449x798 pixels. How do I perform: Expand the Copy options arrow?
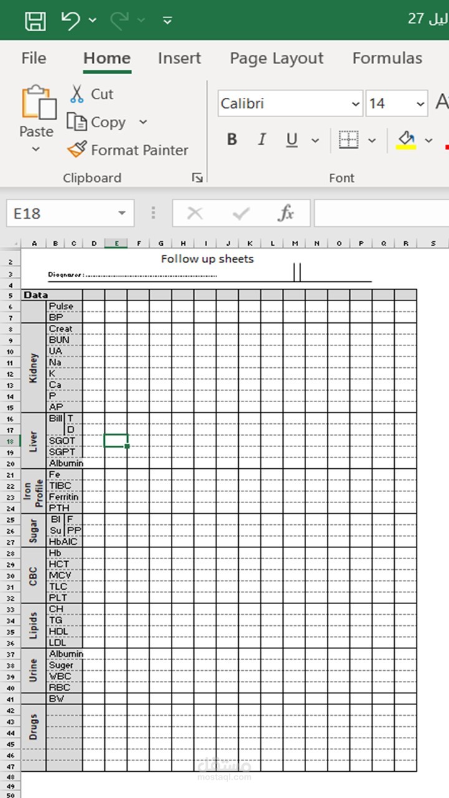tap(143, 122)
